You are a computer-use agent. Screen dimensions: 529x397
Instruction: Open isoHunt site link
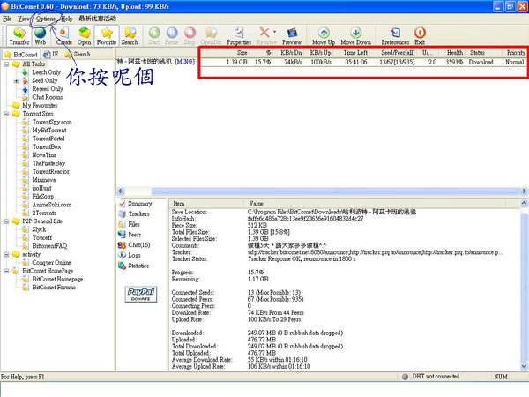(41, 189)
